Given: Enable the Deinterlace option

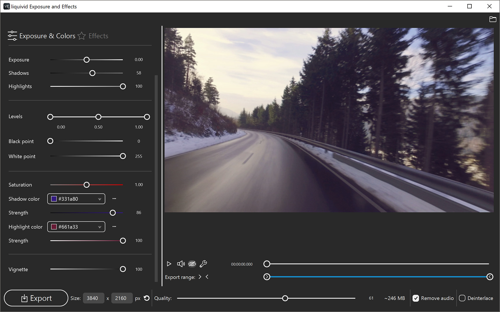Looking at the screenshot, I should [462, 298].
